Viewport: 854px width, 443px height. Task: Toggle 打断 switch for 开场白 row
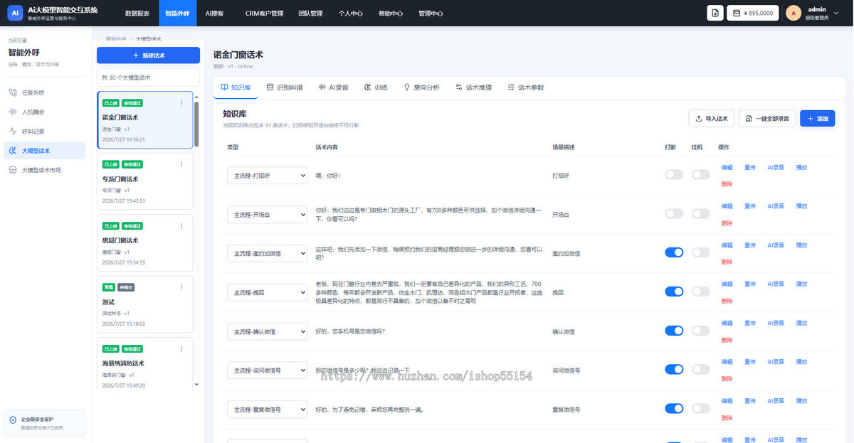pyautogui.click(x=674, y=213)
